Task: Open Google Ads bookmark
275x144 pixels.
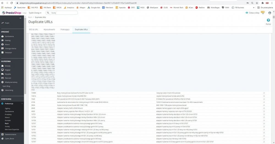Action: pyautogui.click(x=94, y=7)
